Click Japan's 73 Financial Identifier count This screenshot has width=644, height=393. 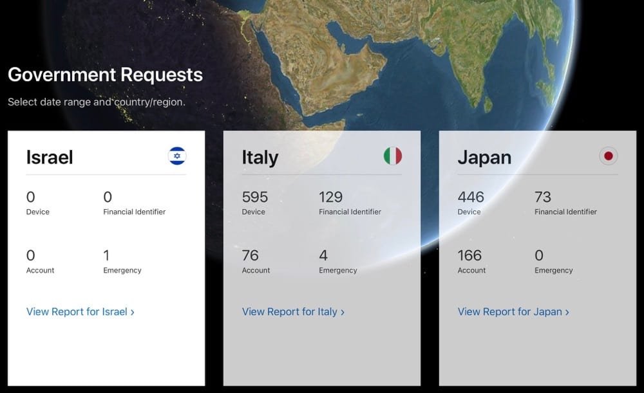click(543, 197)
